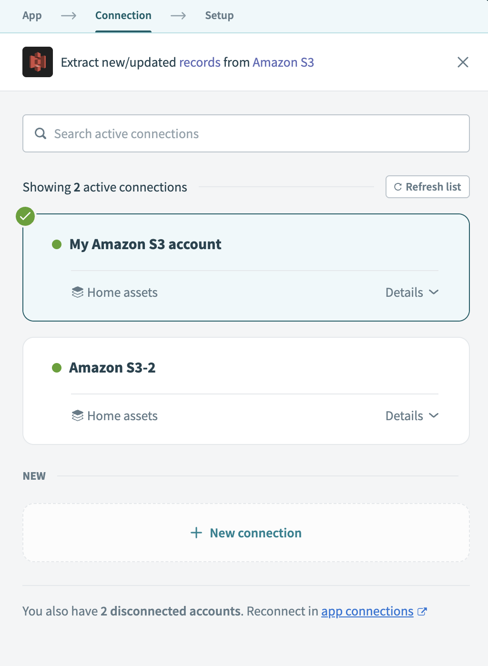Click the green checkmark badge on selected connection
Viewport: 488px width, 666px height.
(25, 216)
